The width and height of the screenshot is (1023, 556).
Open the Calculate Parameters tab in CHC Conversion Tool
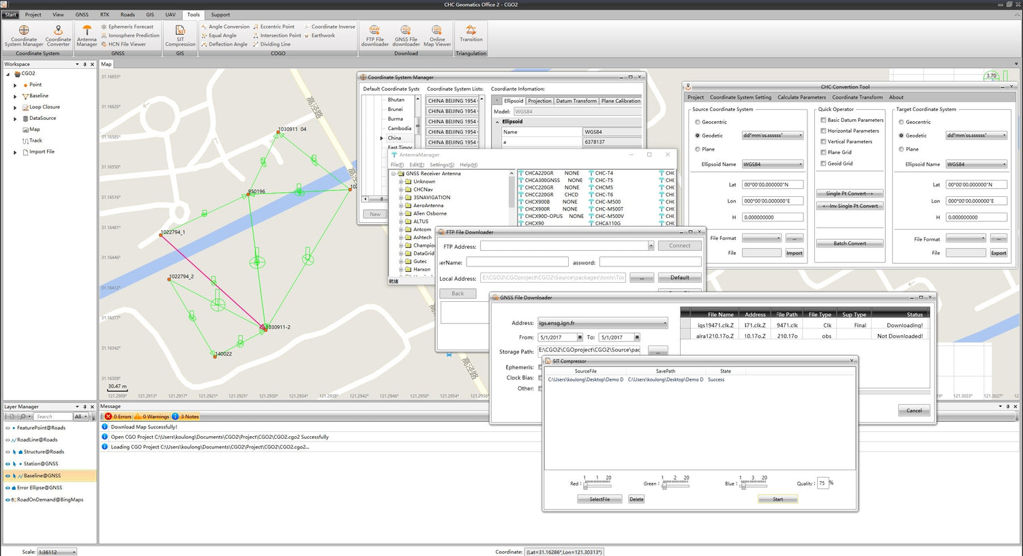(801, 97)
